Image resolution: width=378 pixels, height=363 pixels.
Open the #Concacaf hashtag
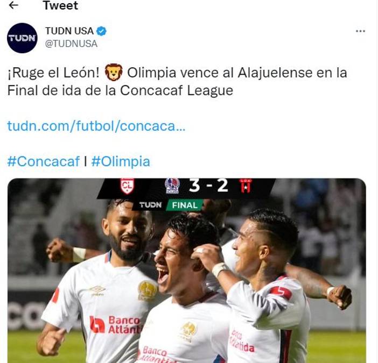tap(44, 161)
